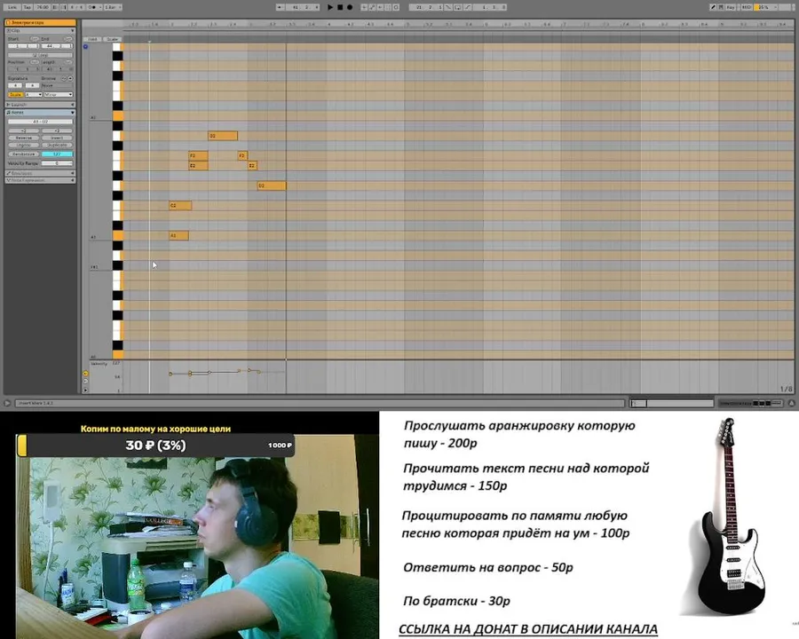
Task: Click the bottom-left clip overview play icon
Action: [x=7, y=403]
